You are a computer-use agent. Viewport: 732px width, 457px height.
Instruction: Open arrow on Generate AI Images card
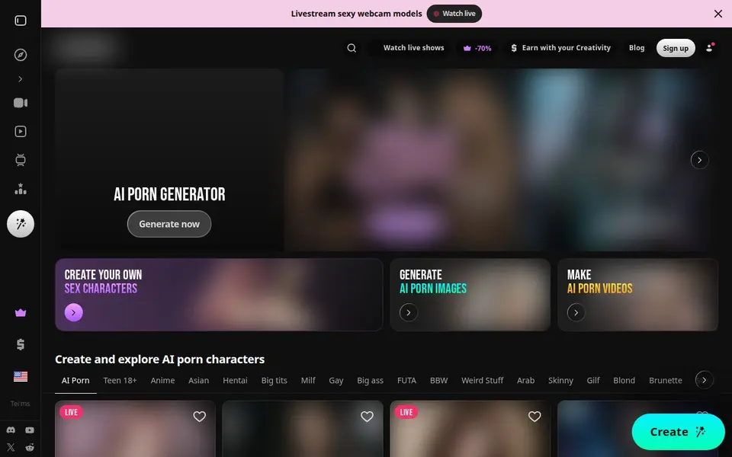click(x=409, y=312)
